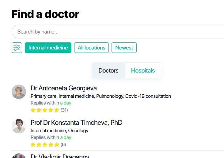Open the All locations dropdown

(91, 48)
